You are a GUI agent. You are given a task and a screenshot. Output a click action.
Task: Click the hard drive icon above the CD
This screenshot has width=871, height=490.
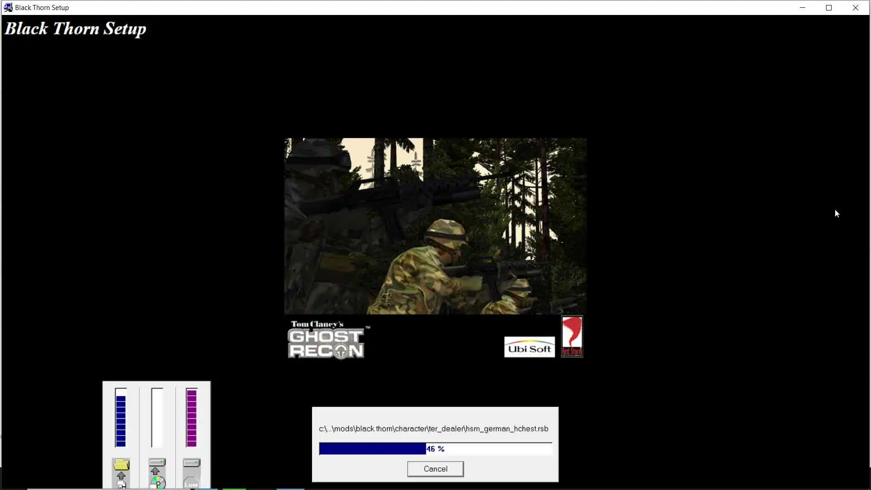[157, 462]
